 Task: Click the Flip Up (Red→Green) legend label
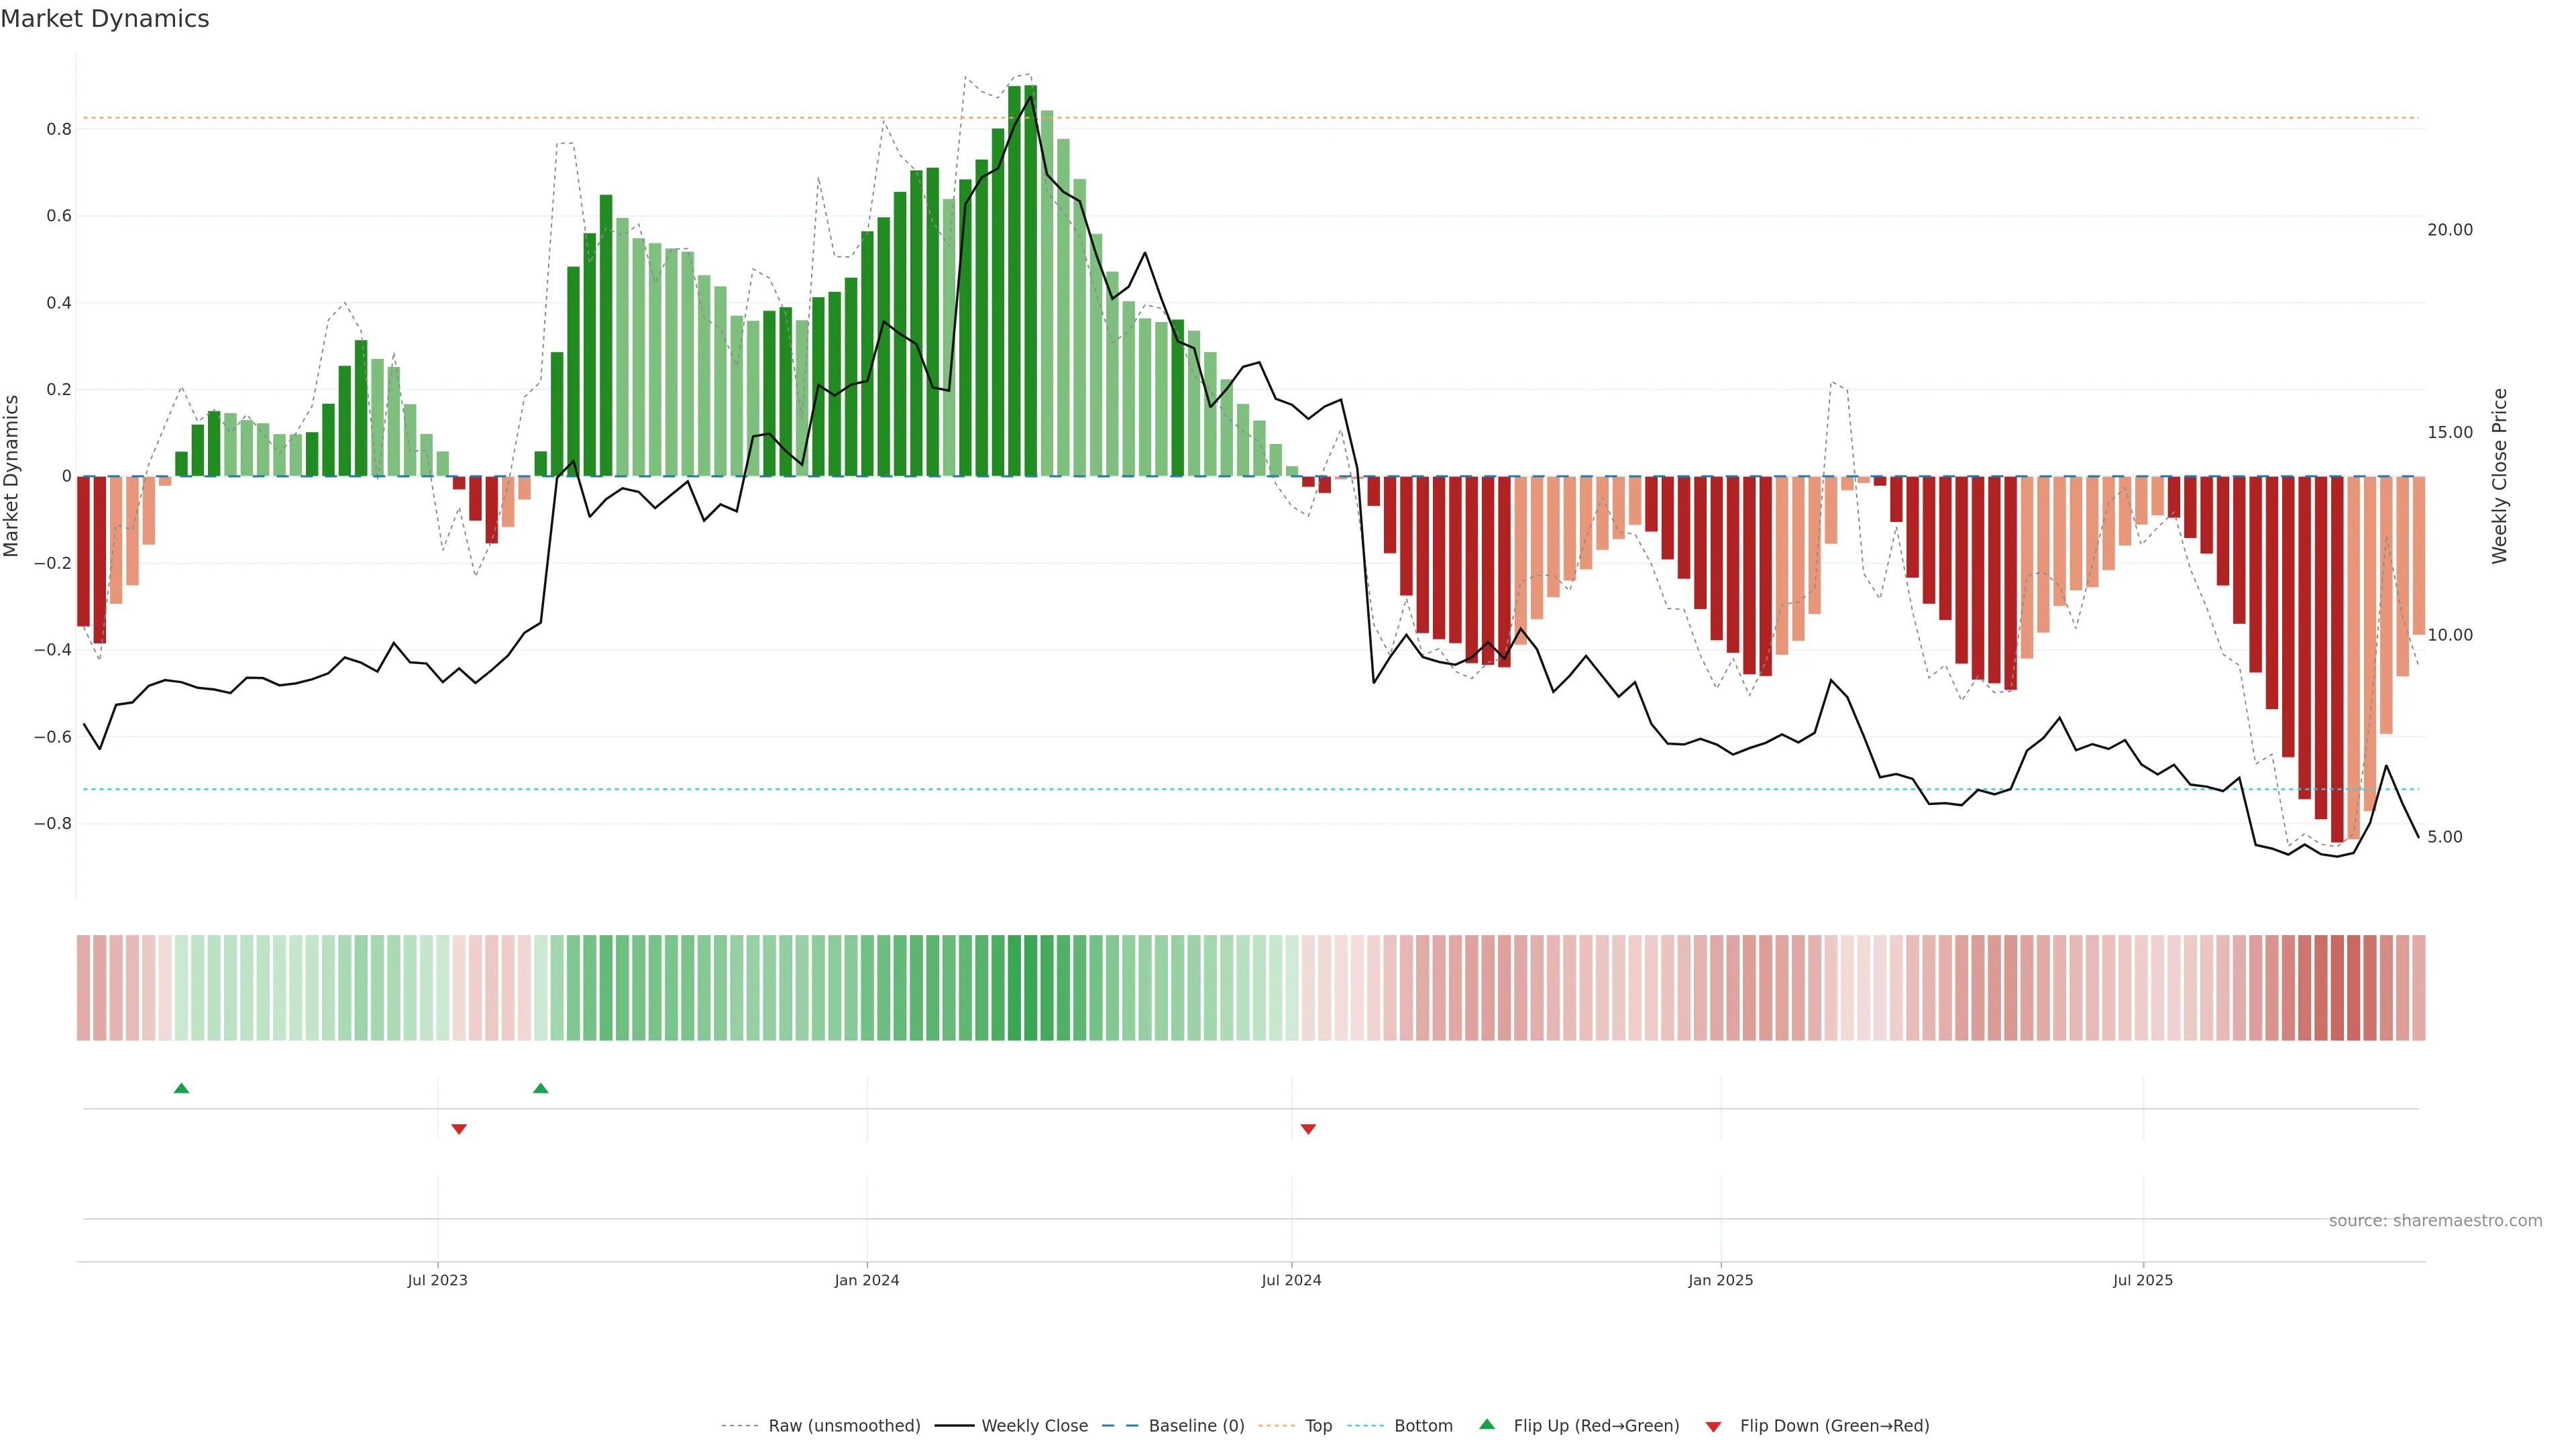point(1596,1426)
